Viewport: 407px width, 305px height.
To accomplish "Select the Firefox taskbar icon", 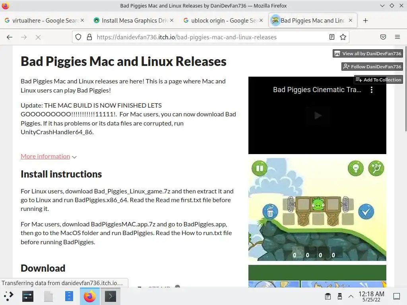I will (x=89, y=296).
